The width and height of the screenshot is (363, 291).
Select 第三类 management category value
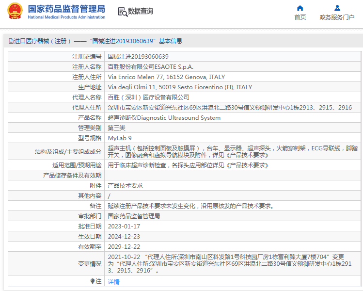tap(117, 128)
